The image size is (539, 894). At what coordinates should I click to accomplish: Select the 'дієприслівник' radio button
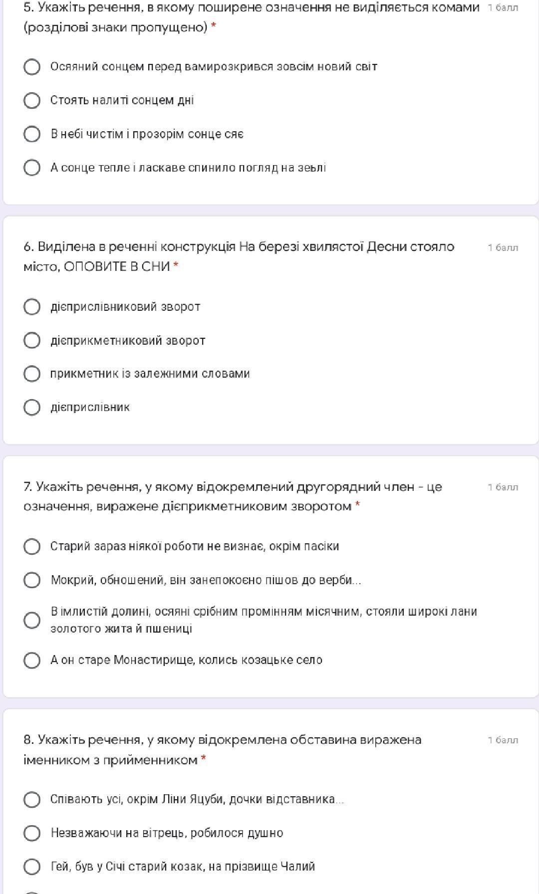pyautogui.click(x=32, y=407)
